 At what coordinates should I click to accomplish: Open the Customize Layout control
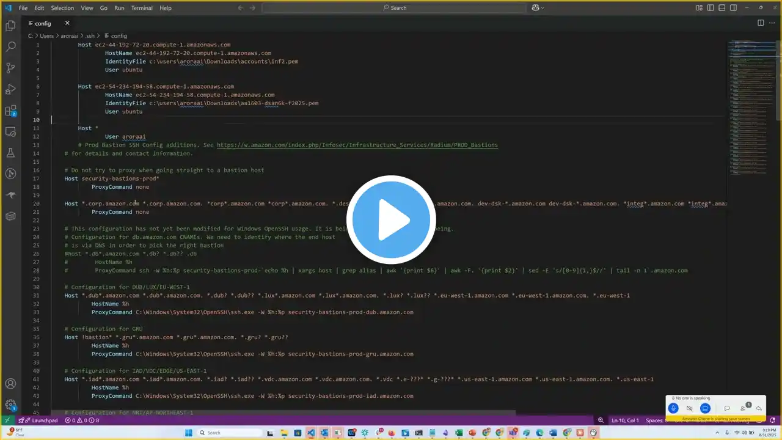click(699, 8)
